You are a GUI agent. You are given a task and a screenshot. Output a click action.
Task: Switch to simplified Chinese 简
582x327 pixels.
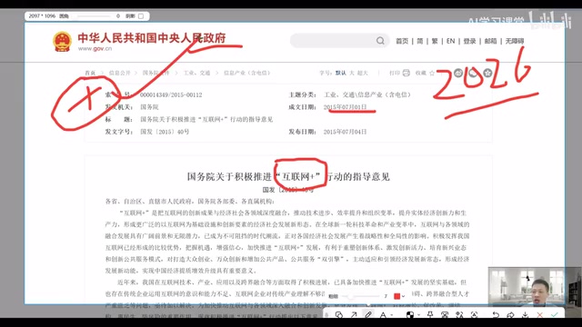(x=420, y=41)
